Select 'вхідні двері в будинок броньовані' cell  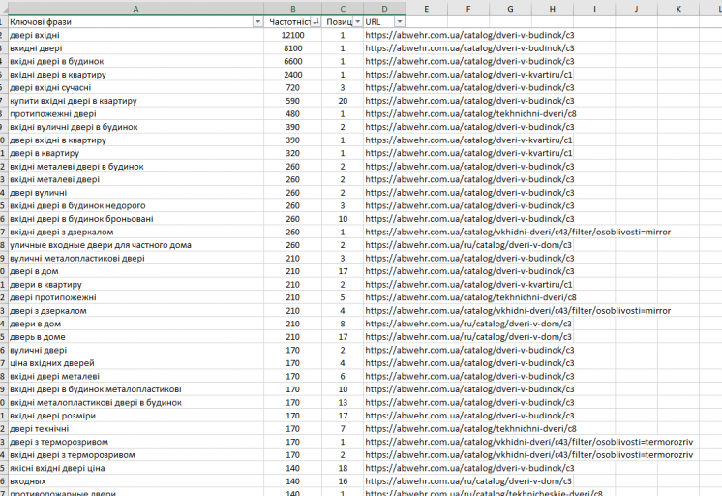(135, 219)
